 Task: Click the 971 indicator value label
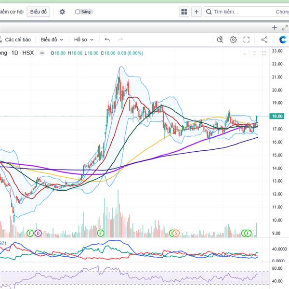pyautogui.click(x=3, y=243)
